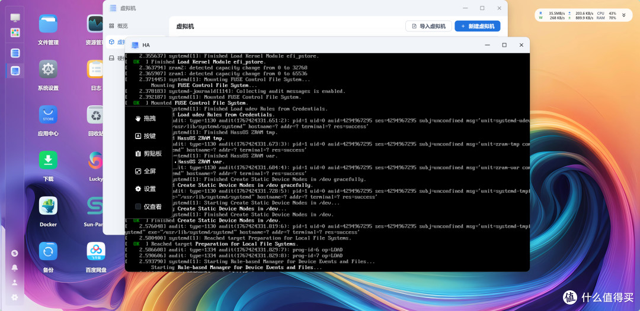Launch the 应用中心 app store icon
Screen dimensions: 640x311
[48, 115]
